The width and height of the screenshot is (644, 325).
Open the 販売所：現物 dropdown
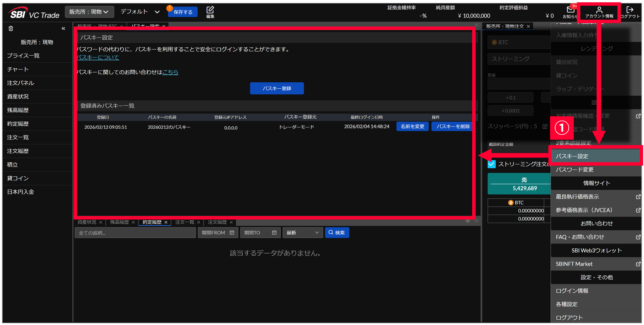pyautogui.click(x=89, y=12)
